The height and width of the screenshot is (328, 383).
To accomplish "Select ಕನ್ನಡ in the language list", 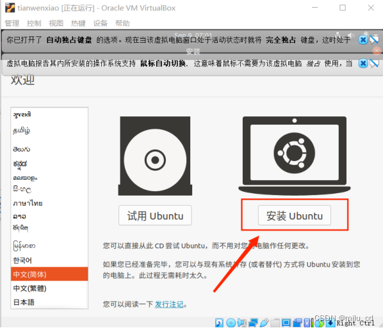I will (x=49, y=164).
